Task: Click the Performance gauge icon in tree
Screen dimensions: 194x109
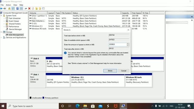Action: (7, 26)
